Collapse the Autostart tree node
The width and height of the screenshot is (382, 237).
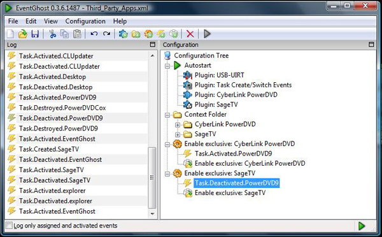click(167, 66)
